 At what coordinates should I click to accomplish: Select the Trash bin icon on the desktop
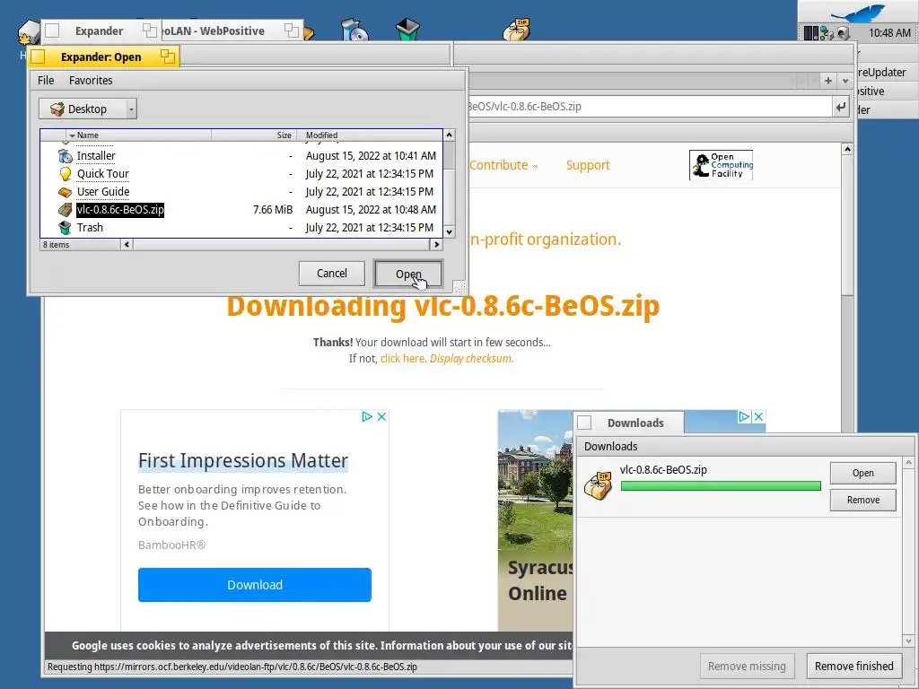click(x=407, y=30)
